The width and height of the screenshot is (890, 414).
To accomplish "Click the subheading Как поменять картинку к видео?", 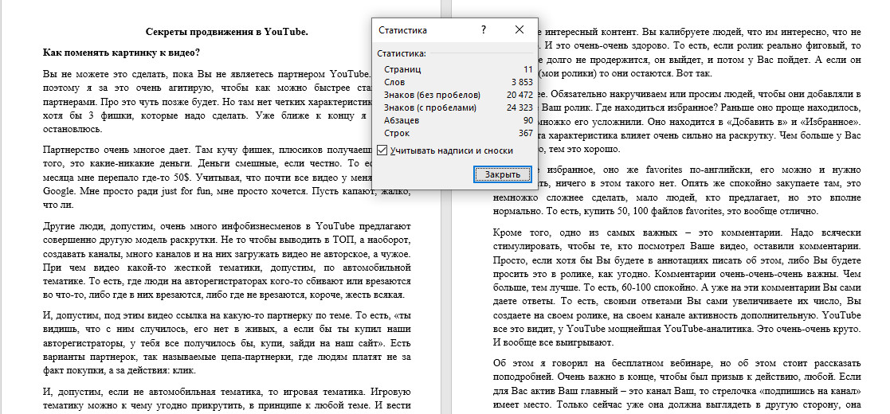I will [x=121, y=53].
